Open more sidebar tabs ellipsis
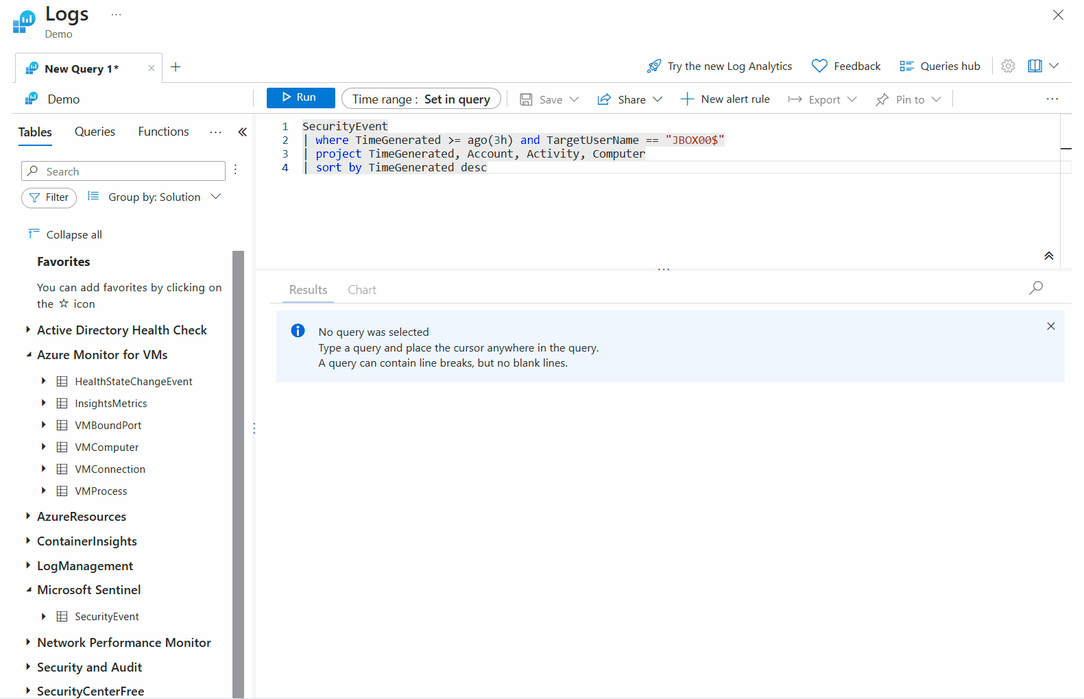The image size is (1084, 699). coord(215,132)
